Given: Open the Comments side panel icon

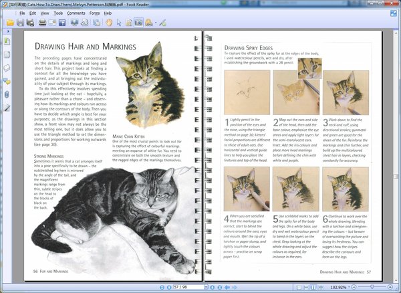Looking at the screenshot, I should (7, 82).
